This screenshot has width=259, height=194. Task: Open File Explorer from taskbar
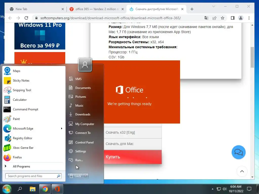[33, 189]
